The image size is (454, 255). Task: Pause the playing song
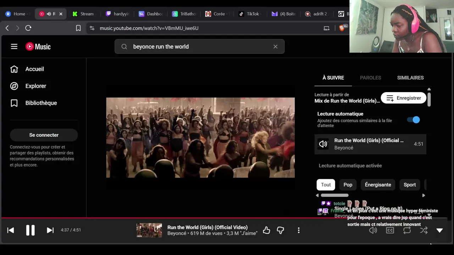(x=31, y=230)
